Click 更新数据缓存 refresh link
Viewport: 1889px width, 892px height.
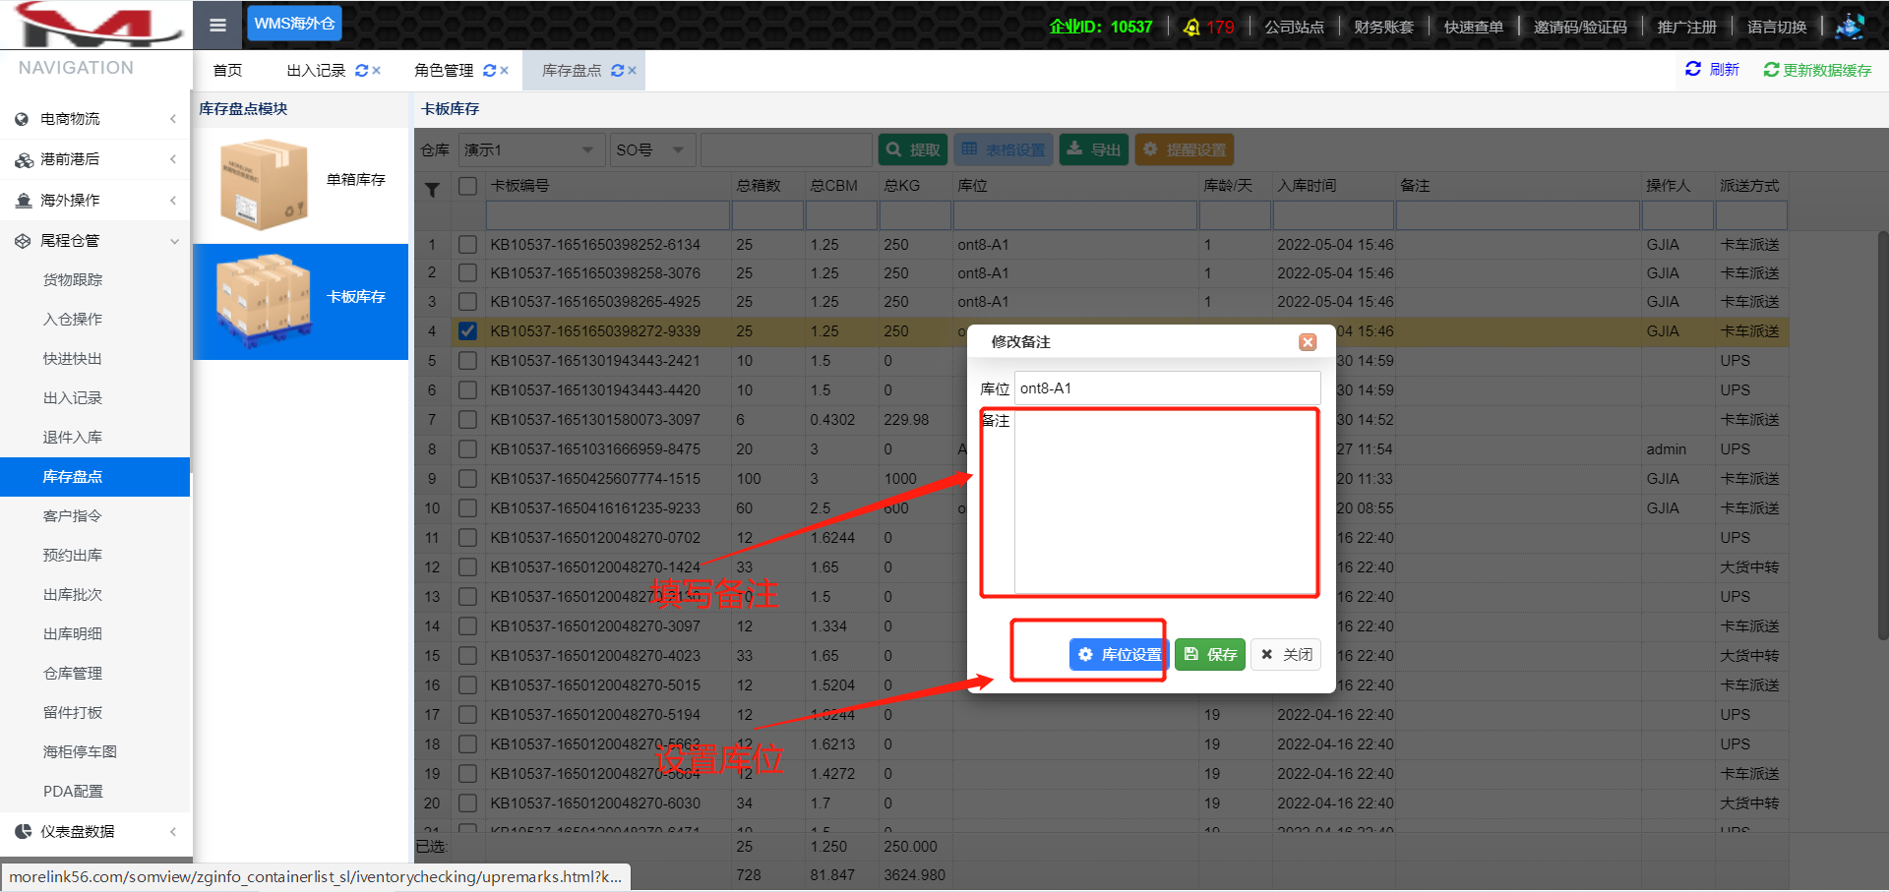tap(1817, 70)
